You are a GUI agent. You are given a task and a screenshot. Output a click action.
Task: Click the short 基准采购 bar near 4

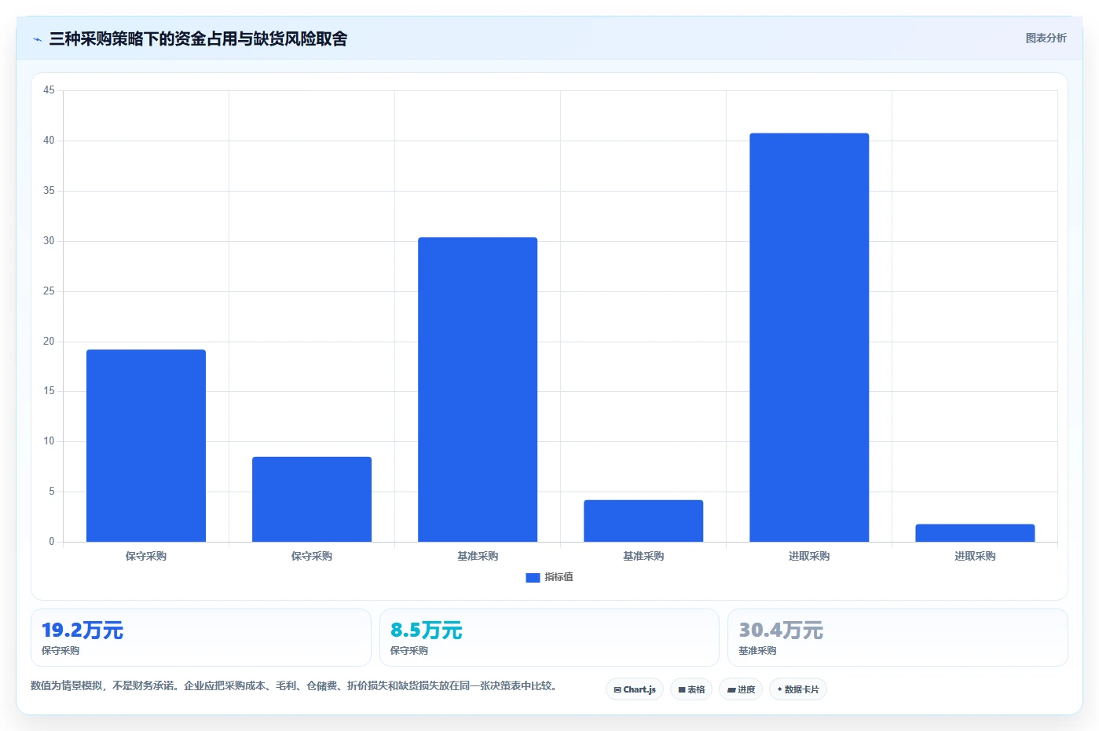point(643,521)
